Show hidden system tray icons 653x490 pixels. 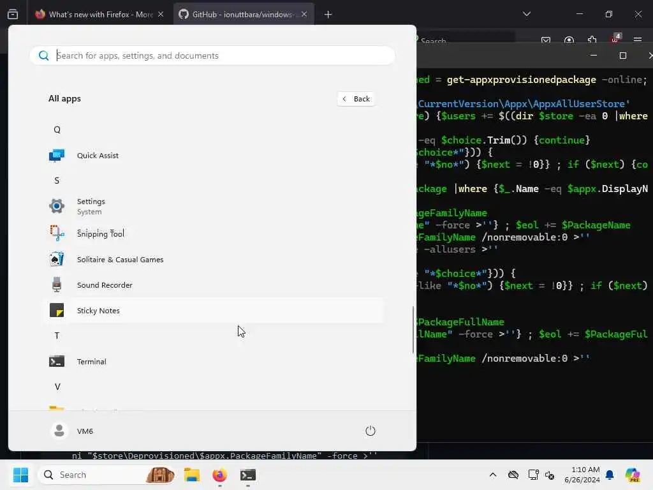click(x=493, y=475)
